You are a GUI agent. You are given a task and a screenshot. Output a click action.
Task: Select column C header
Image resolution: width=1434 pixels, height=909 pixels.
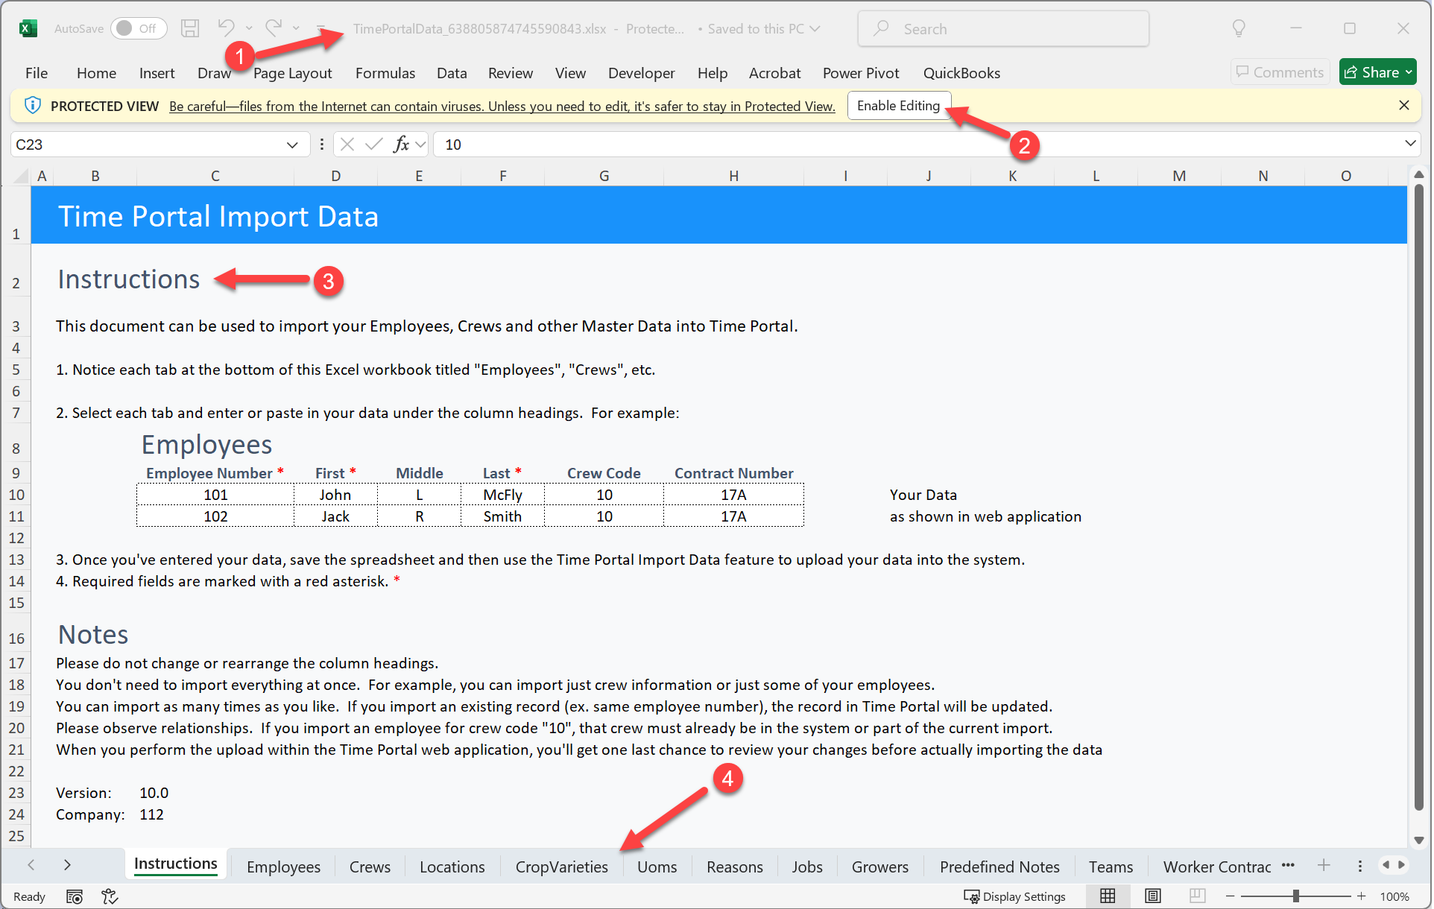(x=215, y=176)
